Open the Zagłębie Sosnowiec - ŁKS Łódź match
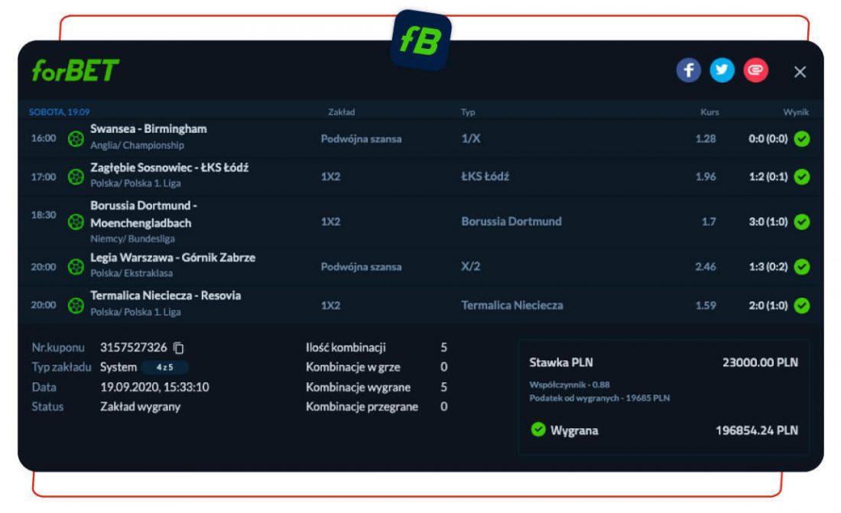This screenshot has height=513, width=841. click(169, 167)
